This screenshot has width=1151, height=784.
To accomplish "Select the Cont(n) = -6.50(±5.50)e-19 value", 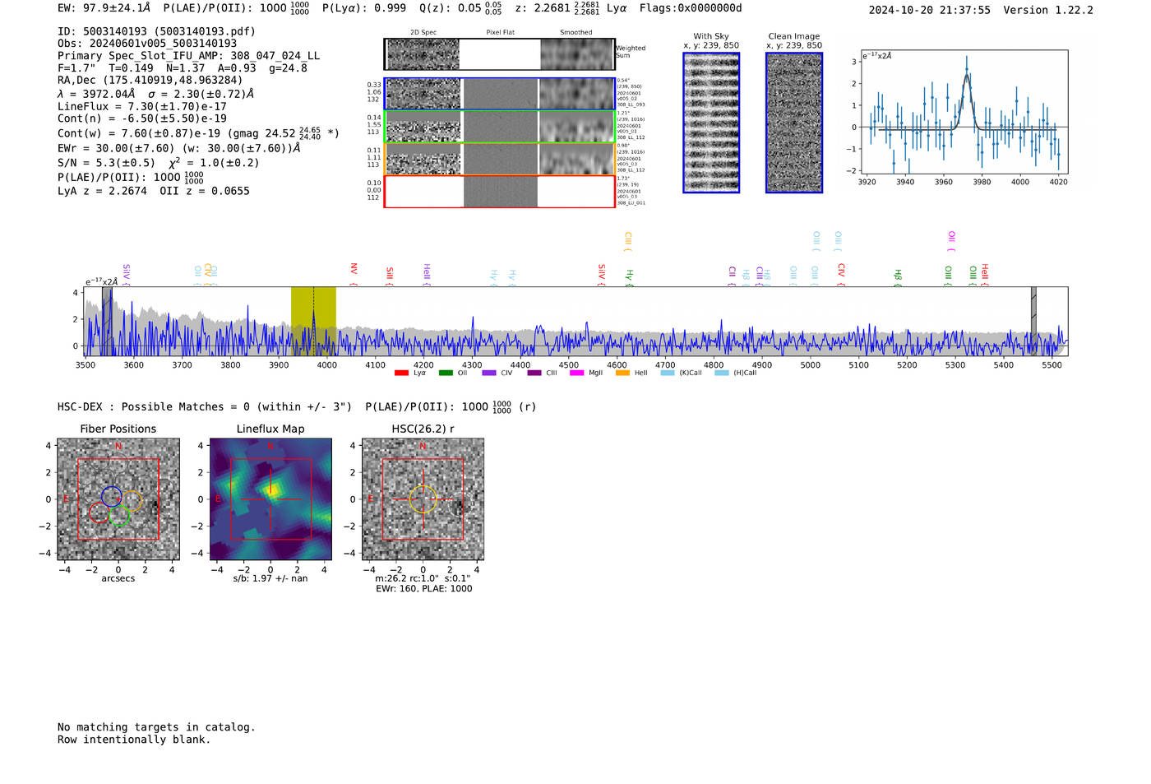I will coord(142,118).
